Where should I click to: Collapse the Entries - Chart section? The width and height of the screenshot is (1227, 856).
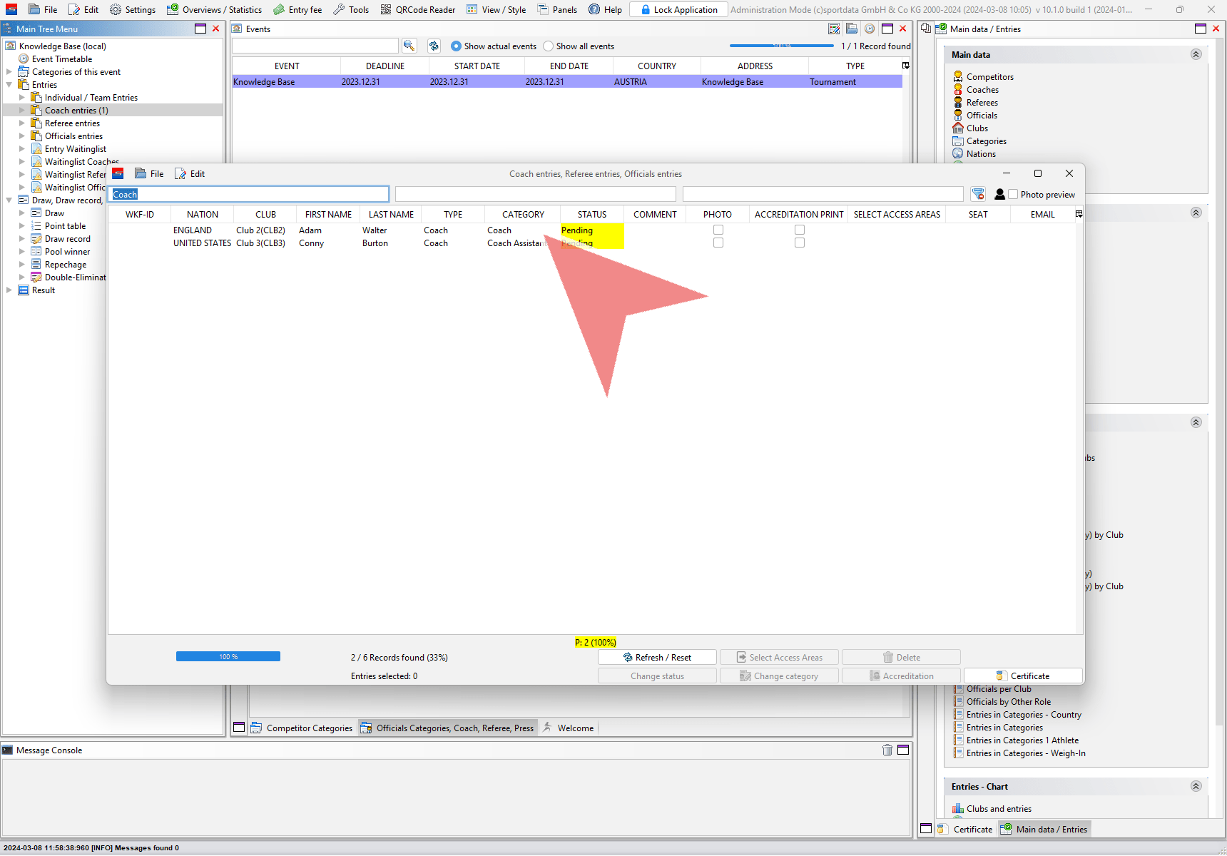pos(1196,786)
